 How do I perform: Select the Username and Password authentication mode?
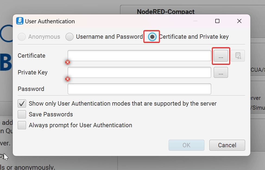coord(70,37)
